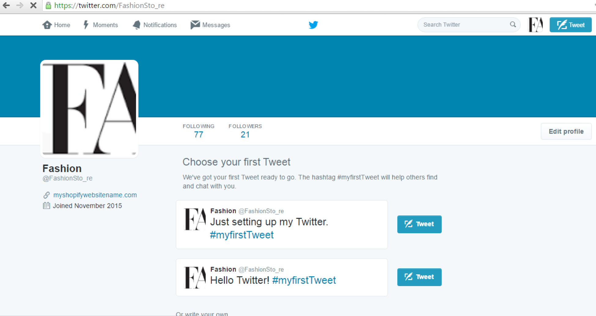The height and width of the screenshot is (316, 596).
Task: Open Notifications in navigation bar
Action: click(155, 25)
